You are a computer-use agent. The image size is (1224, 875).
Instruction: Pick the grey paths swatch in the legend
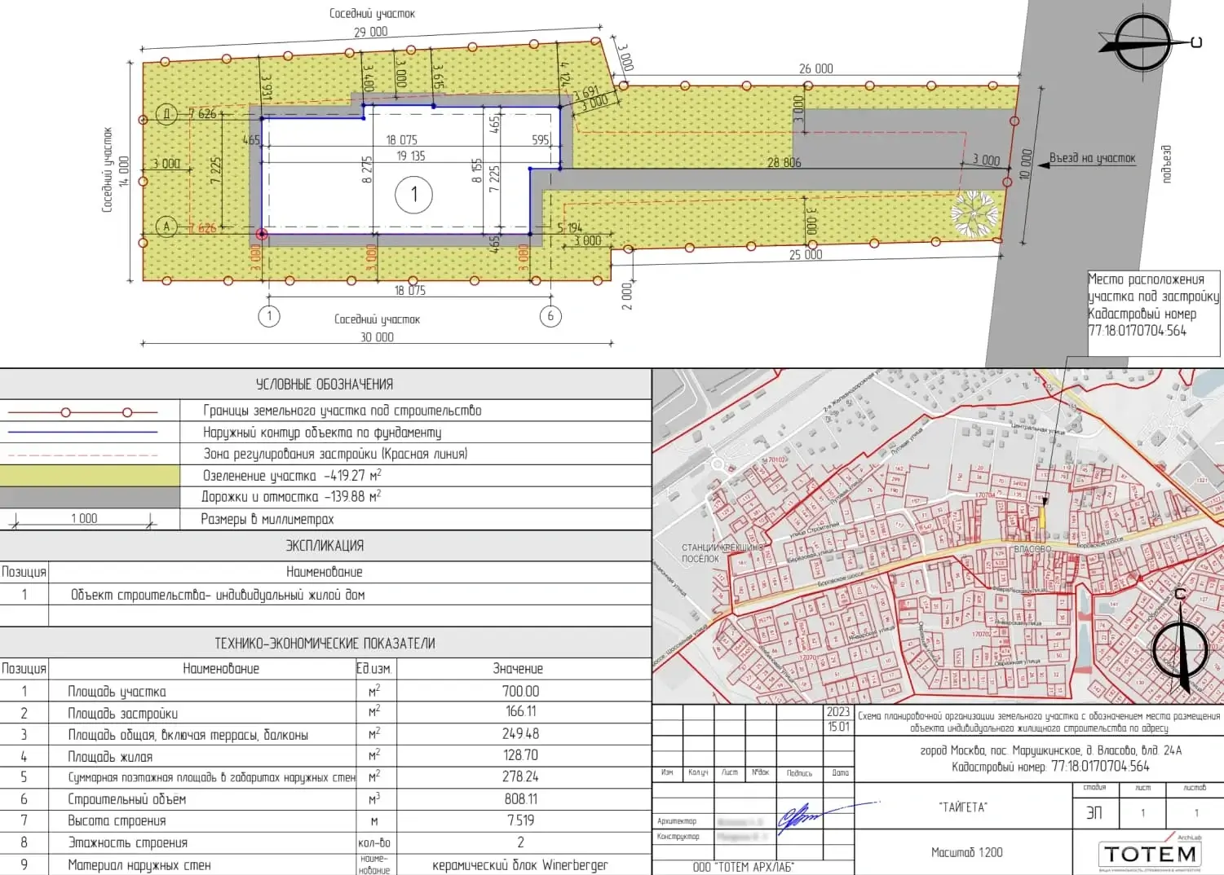(90, 497)
